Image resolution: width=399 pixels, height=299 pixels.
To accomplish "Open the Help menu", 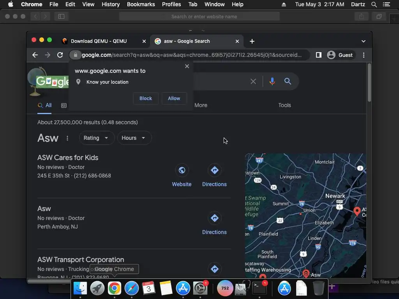I will (x=237, y=4).
